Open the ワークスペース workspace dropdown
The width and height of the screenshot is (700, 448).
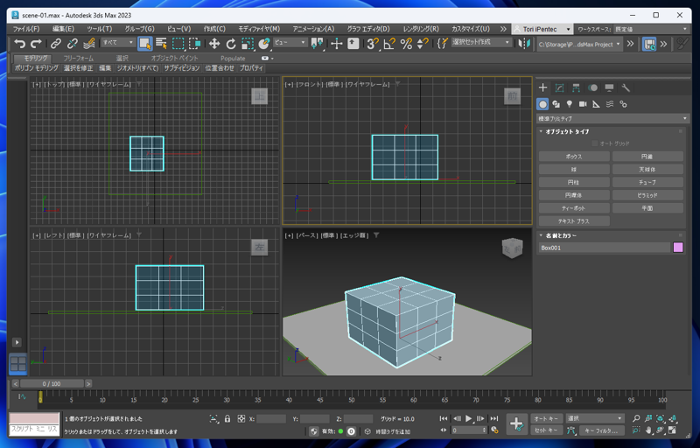coord(651,29)
